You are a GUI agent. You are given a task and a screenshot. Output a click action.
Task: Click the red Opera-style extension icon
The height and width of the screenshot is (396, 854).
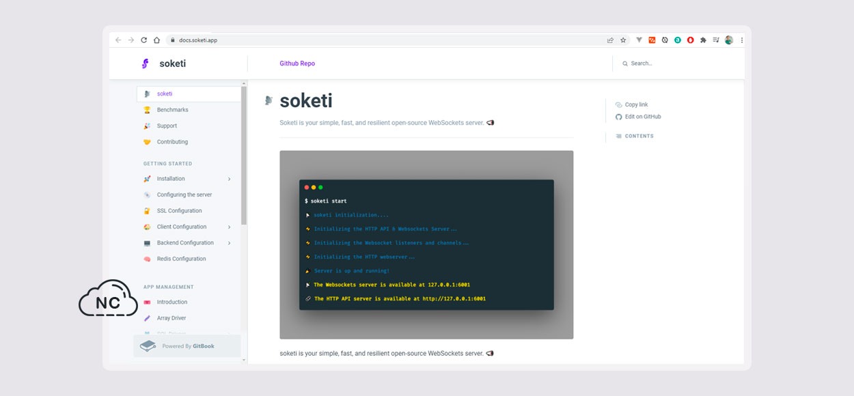pos(690,40)
